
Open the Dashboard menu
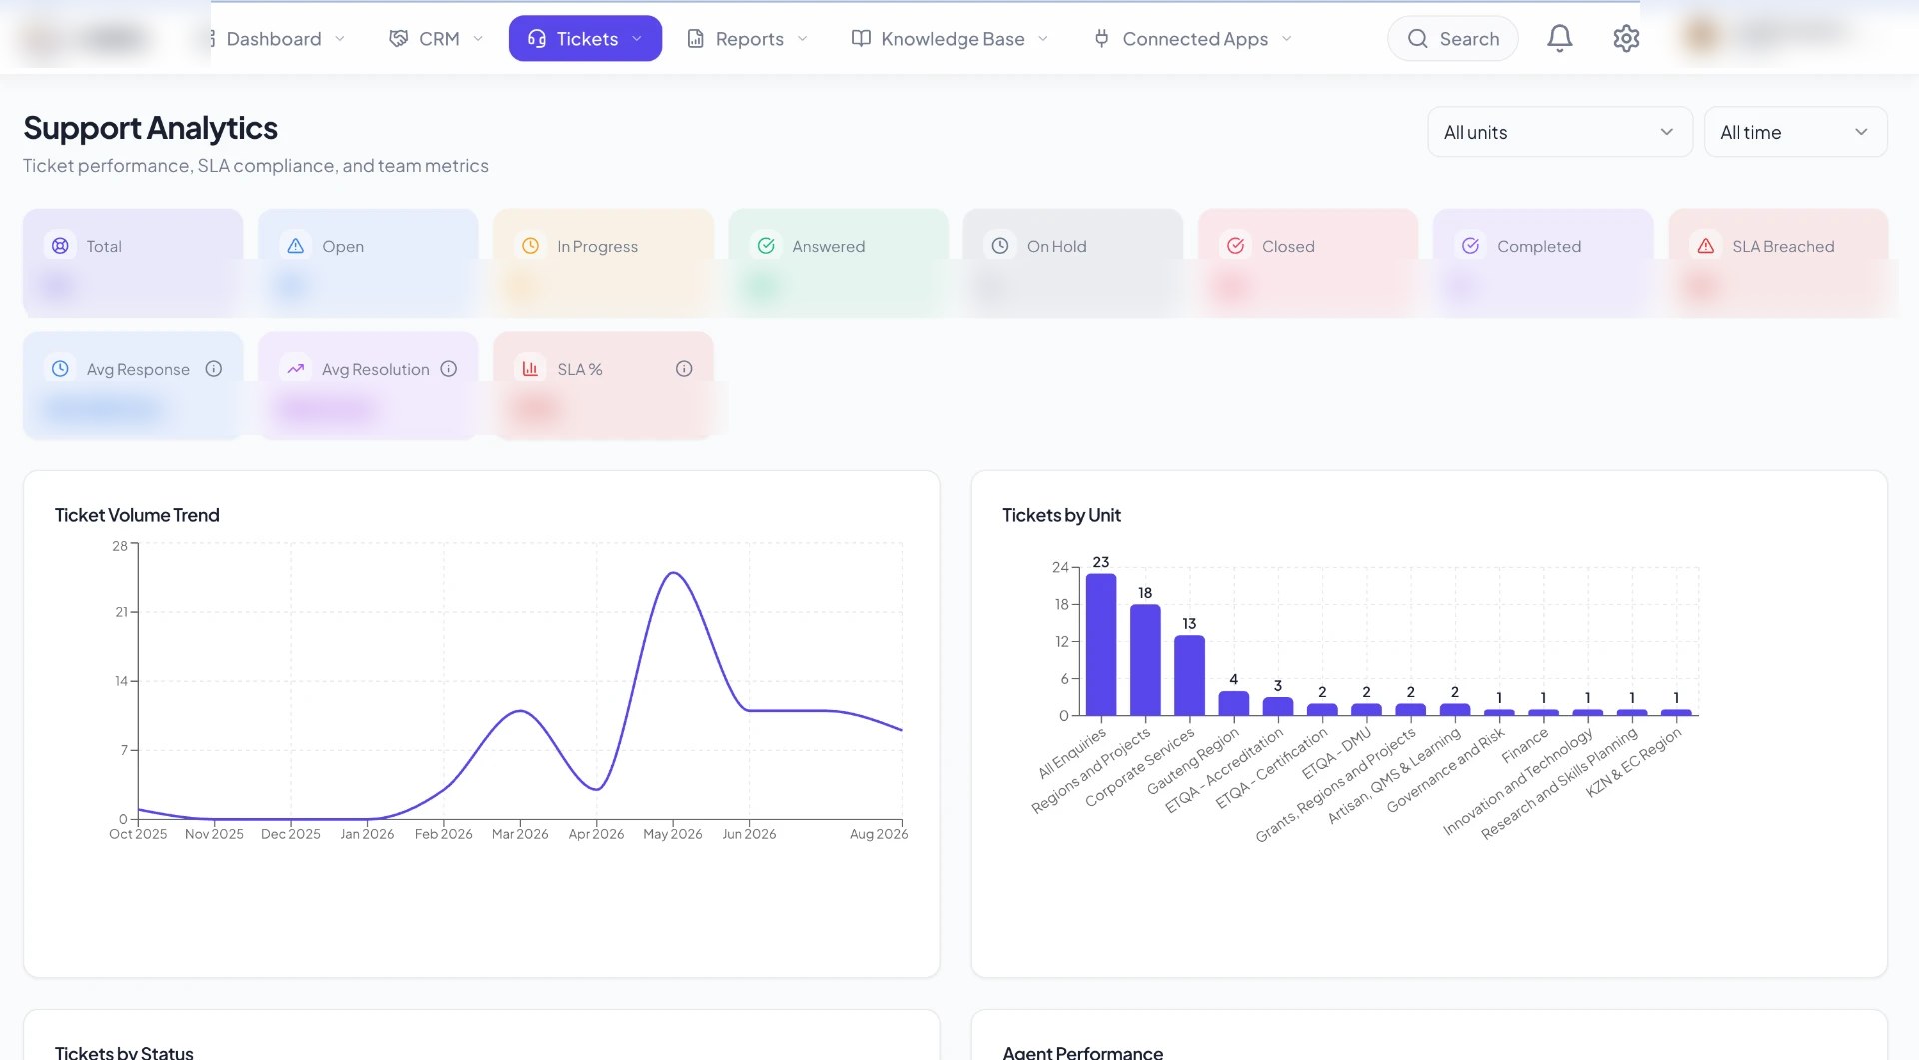[276, 38]
